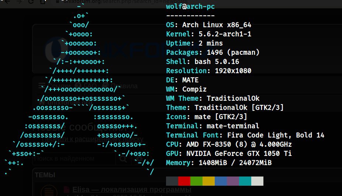Click the WM: Compiz line
This screenshot has width=342, height=196.
186,89
